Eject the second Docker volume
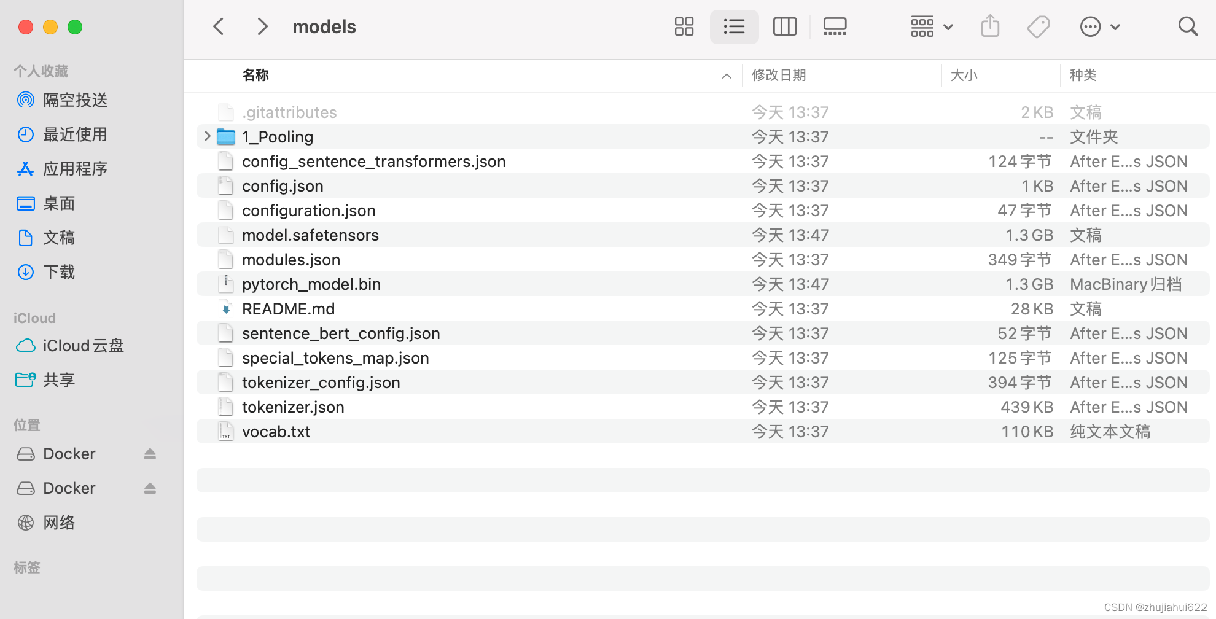Viewport: 1216px width, 619px height. click(150, 488)
